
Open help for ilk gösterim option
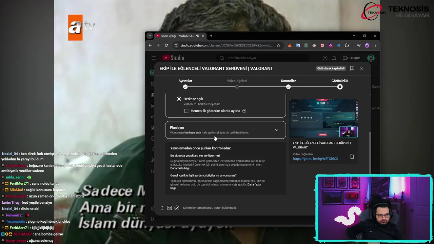(244, 111)
